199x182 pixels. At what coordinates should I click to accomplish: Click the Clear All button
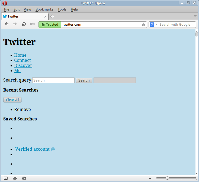(12, 100)
